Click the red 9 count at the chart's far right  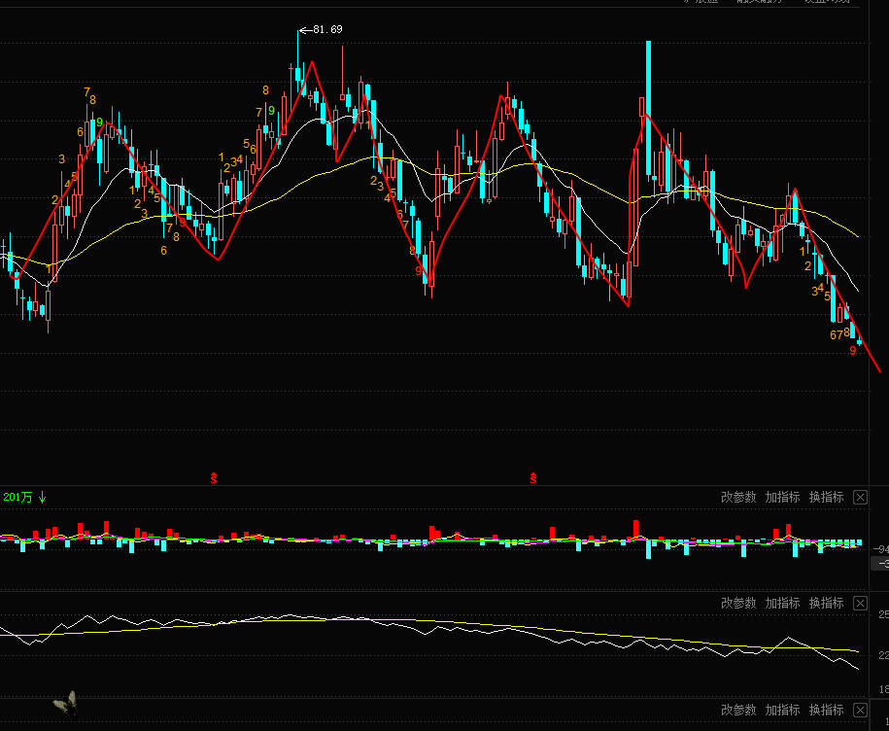pyautogui.click(x=853, y=351)
